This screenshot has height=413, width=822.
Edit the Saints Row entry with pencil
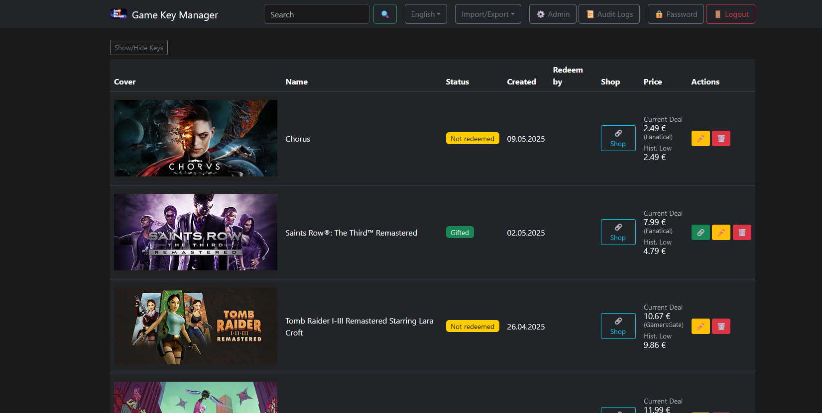coord(721,233)
